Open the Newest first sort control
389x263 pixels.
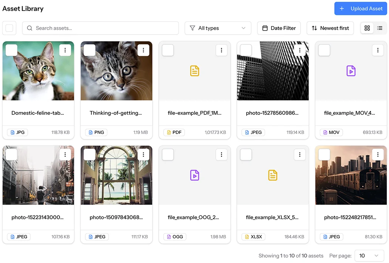tap(330, 28)
